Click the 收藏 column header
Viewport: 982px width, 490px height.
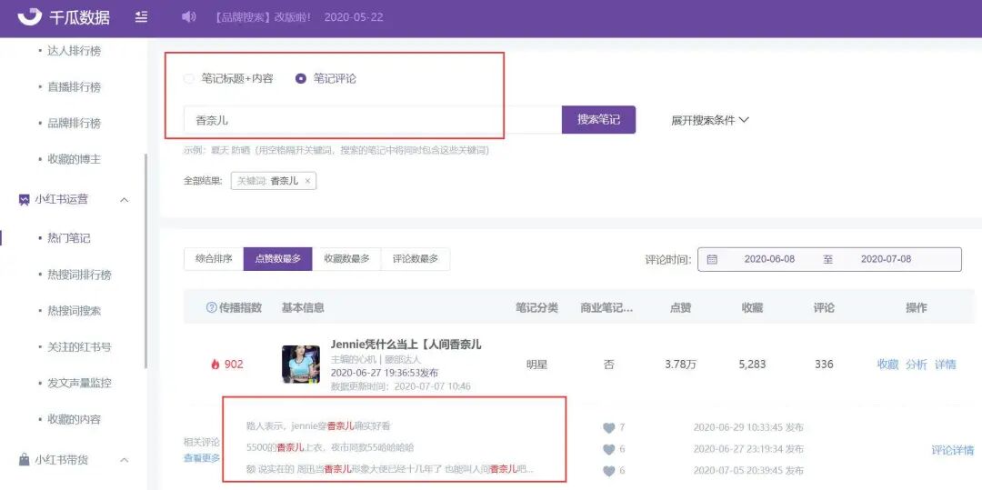(x=752, y=308)
